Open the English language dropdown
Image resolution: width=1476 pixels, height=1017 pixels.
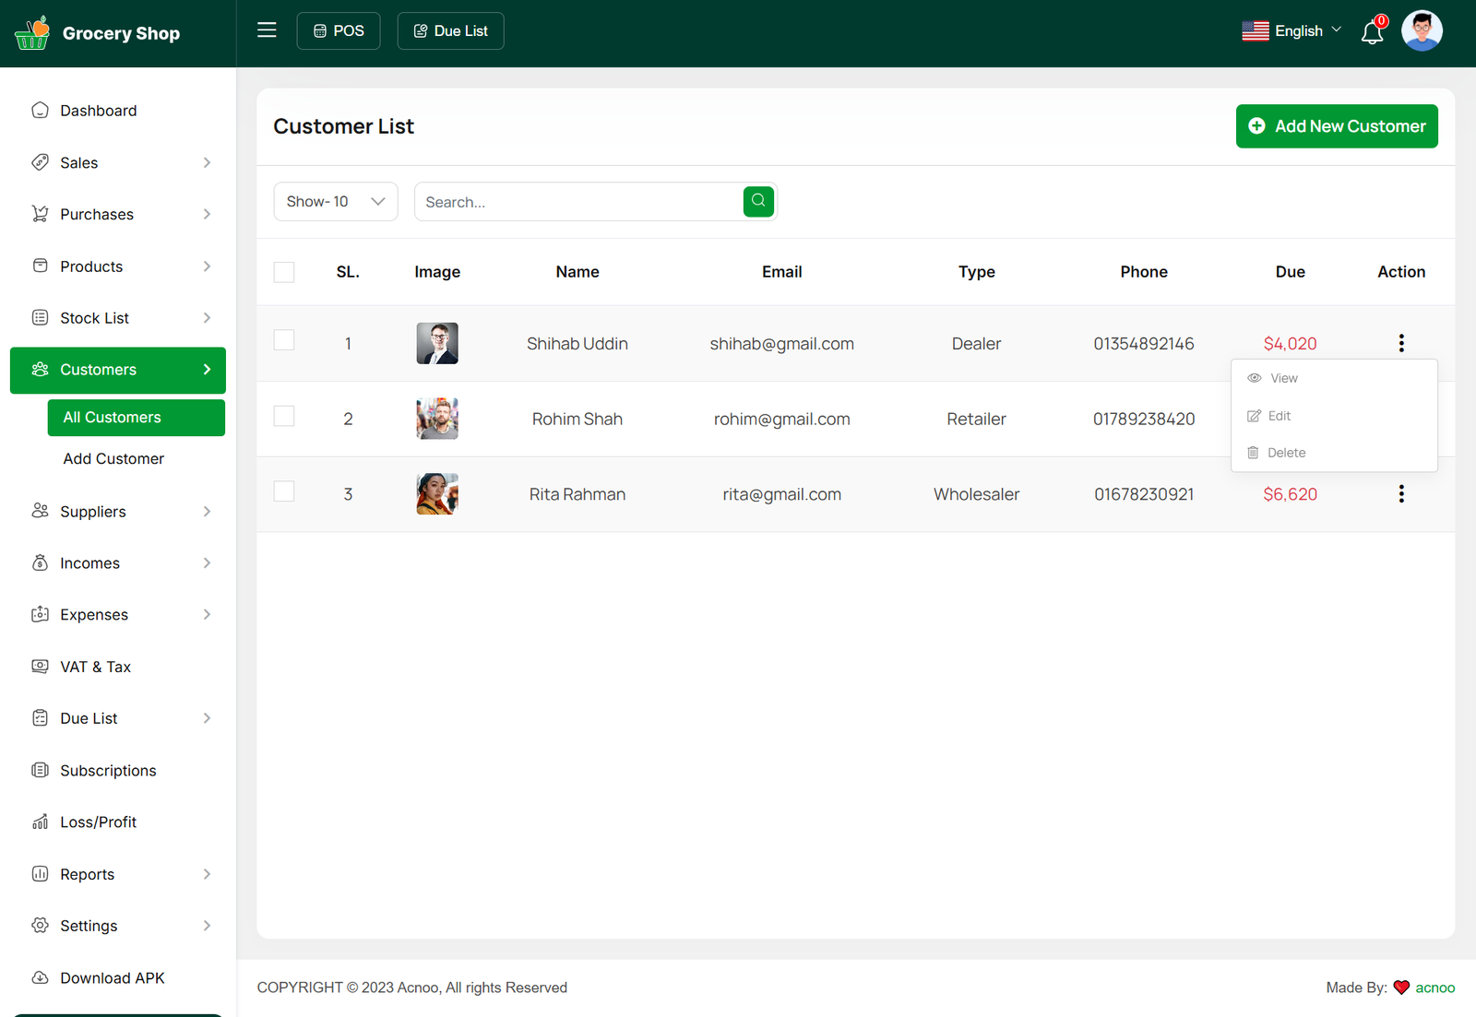pyautogui.click(x=1291, y=31)
